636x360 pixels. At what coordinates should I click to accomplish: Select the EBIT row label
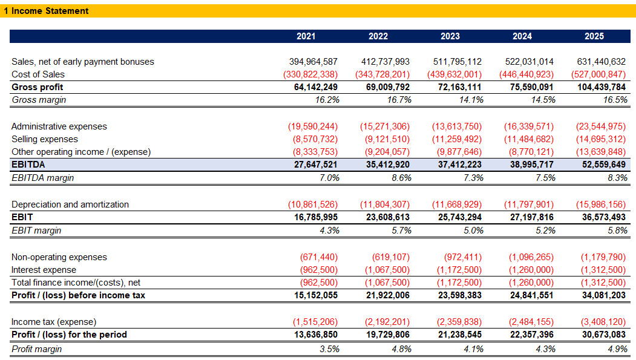[x=22, y=217]
